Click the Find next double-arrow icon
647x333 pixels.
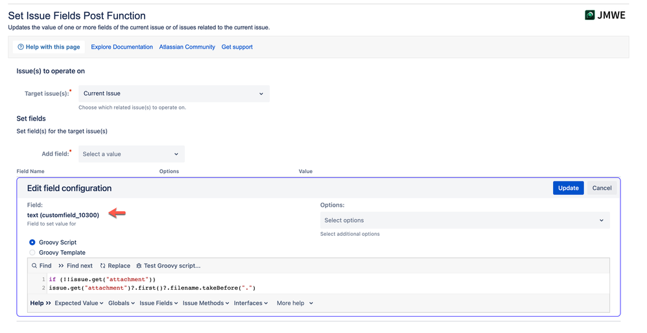[61, 266]
